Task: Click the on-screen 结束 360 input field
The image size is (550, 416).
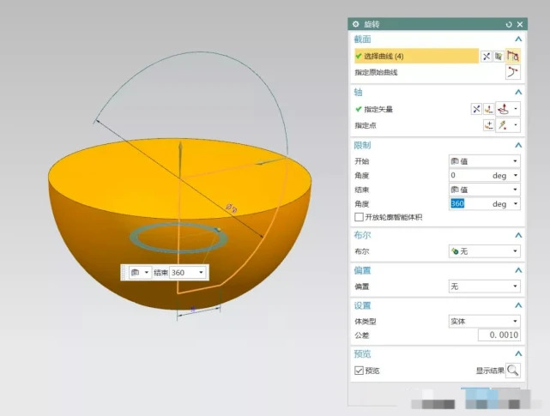Action: 185,272
